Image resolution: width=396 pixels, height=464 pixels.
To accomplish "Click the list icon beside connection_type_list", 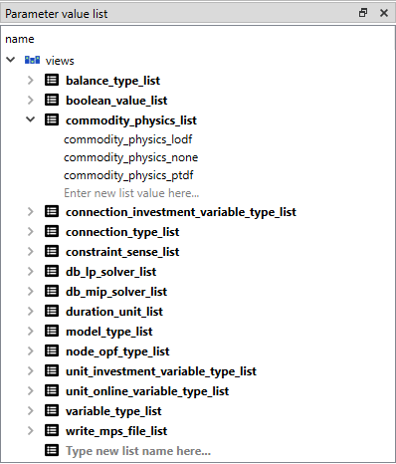I will click(52, 231).
